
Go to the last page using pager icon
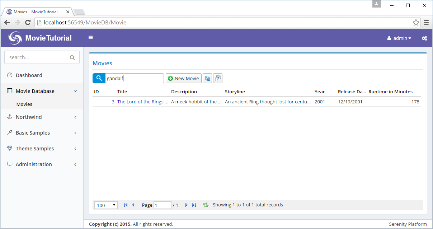pyautogui.click(x=194, y=205)
